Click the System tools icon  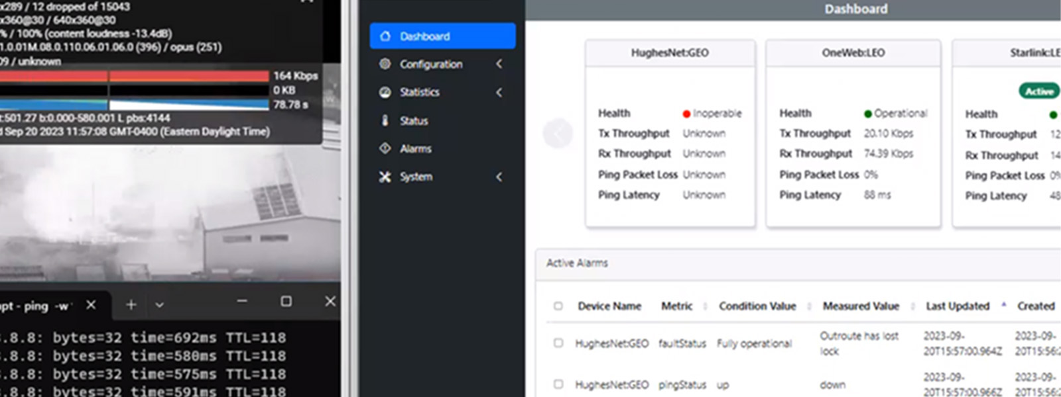385,177
